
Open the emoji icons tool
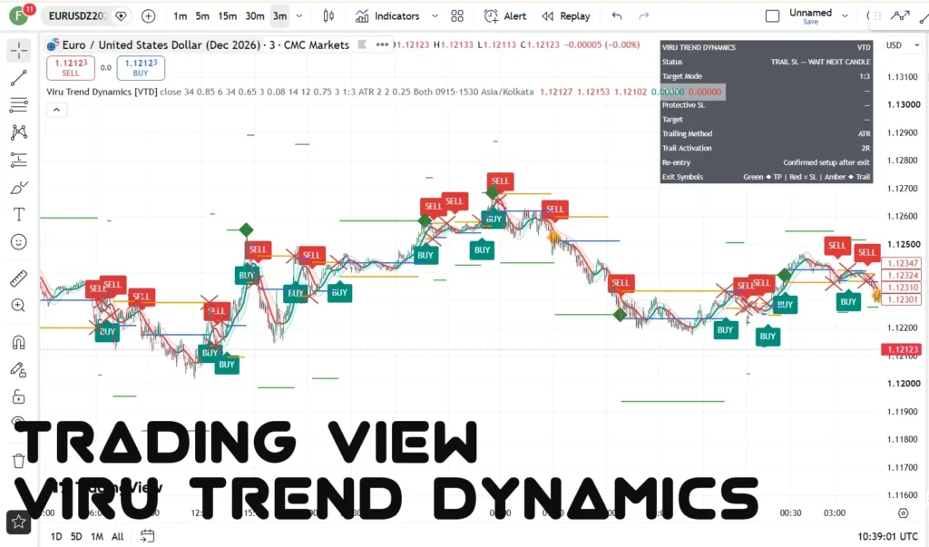tap(19, 242)
